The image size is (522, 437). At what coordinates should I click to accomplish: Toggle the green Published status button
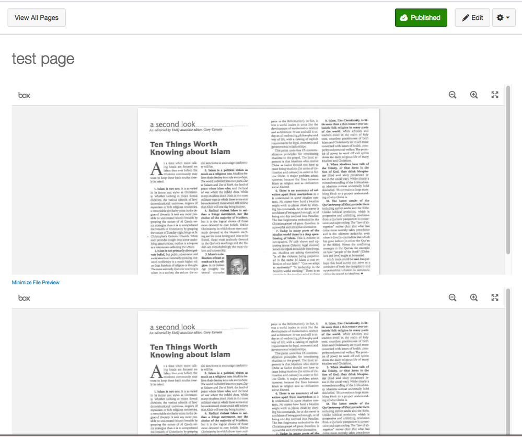point(421,18)
